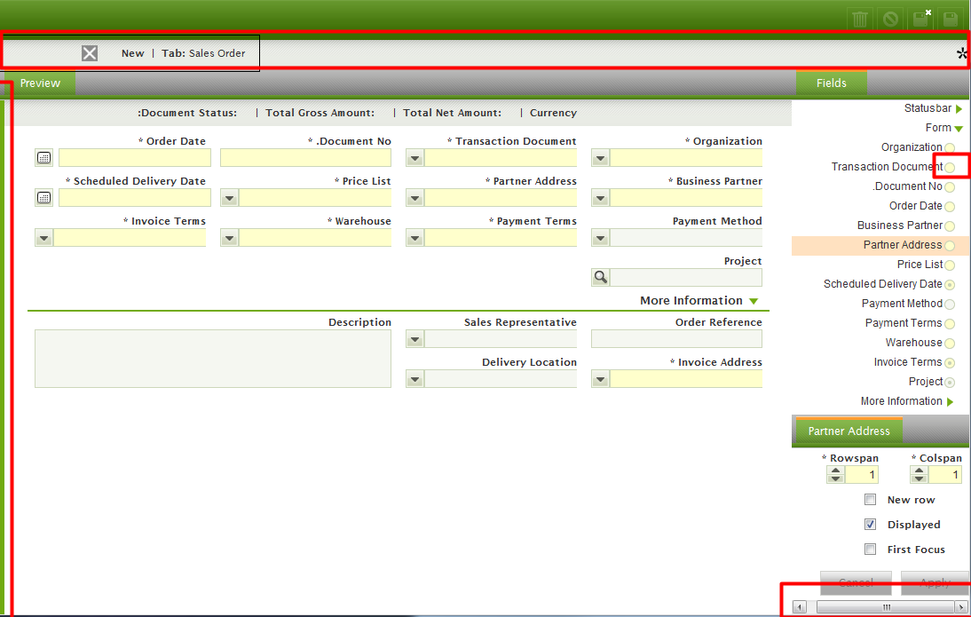Click the Colspan decrease arrow
Viewport: 971px width, 617px height.
(919, 479)
